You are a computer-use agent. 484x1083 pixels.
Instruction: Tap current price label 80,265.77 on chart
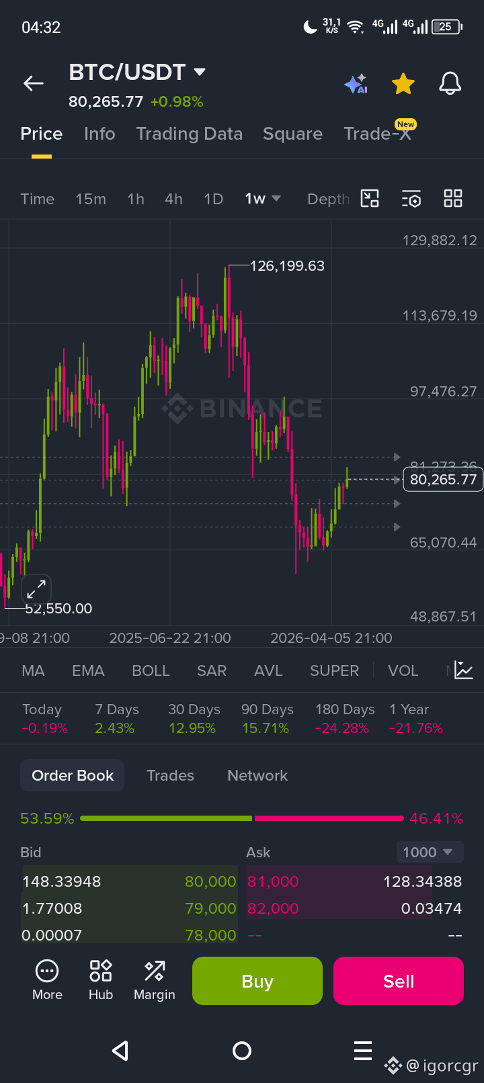[x=442, y=480]
